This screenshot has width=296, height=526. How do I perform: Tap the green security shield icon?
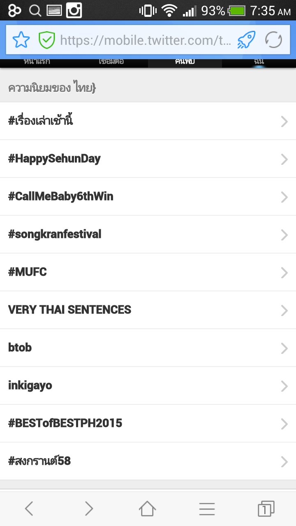pyautogui.click(x=46, y=40)
